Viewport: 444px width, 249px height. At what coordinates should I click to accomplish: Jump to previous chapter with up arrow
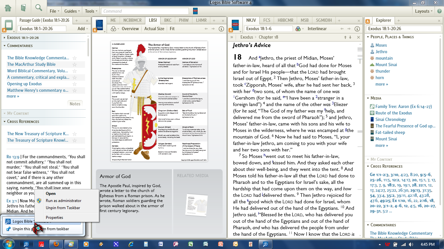(345, 37)
